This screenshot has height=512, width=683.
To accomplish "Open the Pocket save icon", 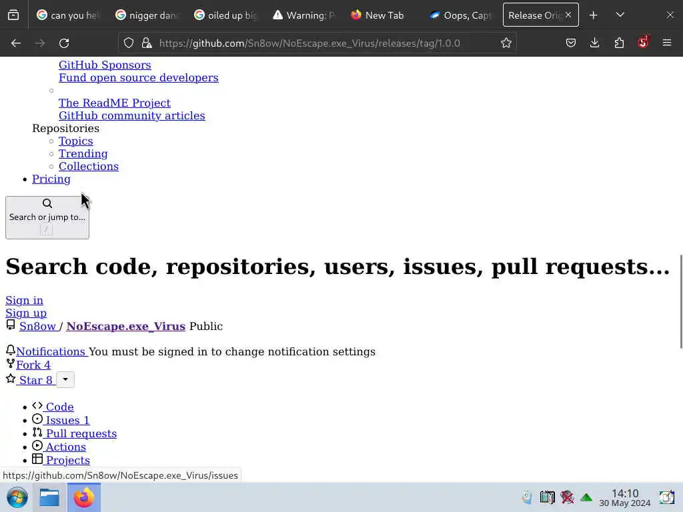I will (571, 43).
